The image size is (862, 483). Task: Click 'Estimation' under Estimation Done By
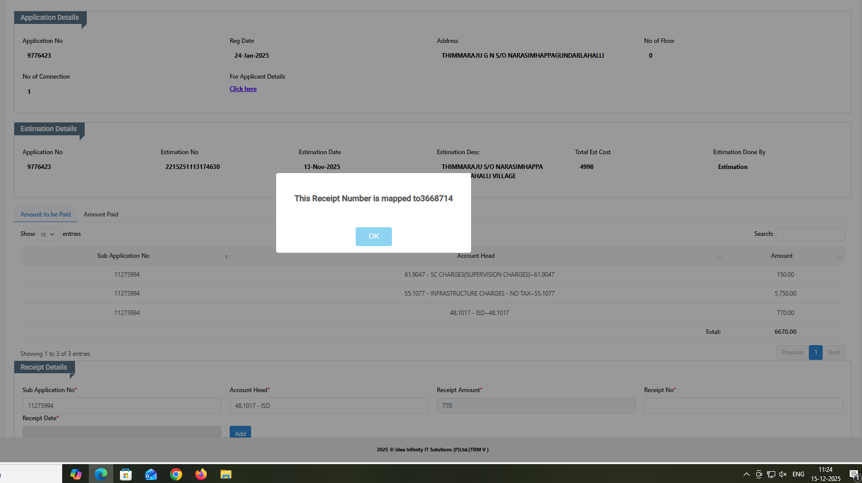click(x=732, y=167)
